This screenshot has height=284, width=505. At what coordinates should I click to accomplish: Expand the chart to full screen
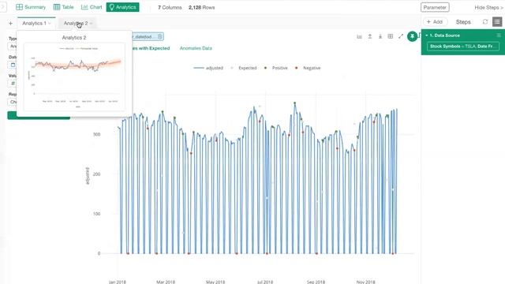pos(401,36)
